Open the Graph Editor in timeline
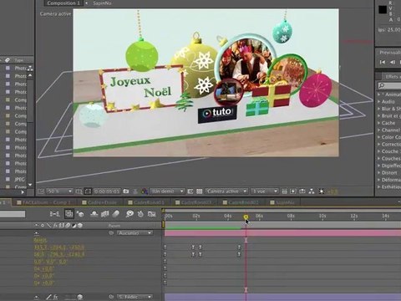The height and width of the screenshot is (301, 401). tap(151, 214)
